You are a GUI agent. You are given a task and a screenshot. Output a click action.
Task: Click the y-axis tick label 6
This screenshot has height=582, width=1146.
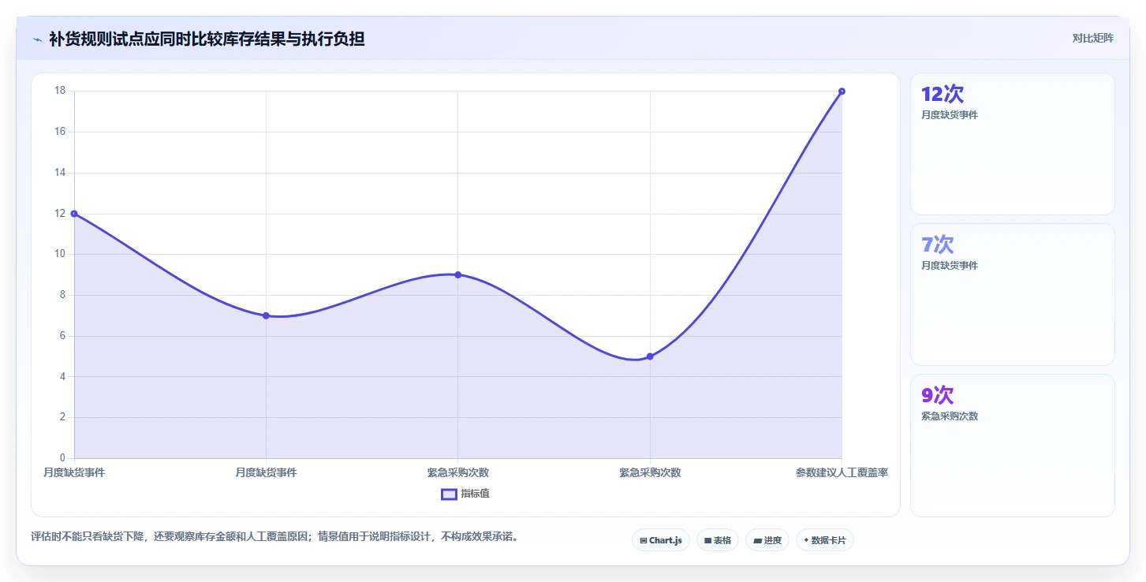click(x=63, y=336)
